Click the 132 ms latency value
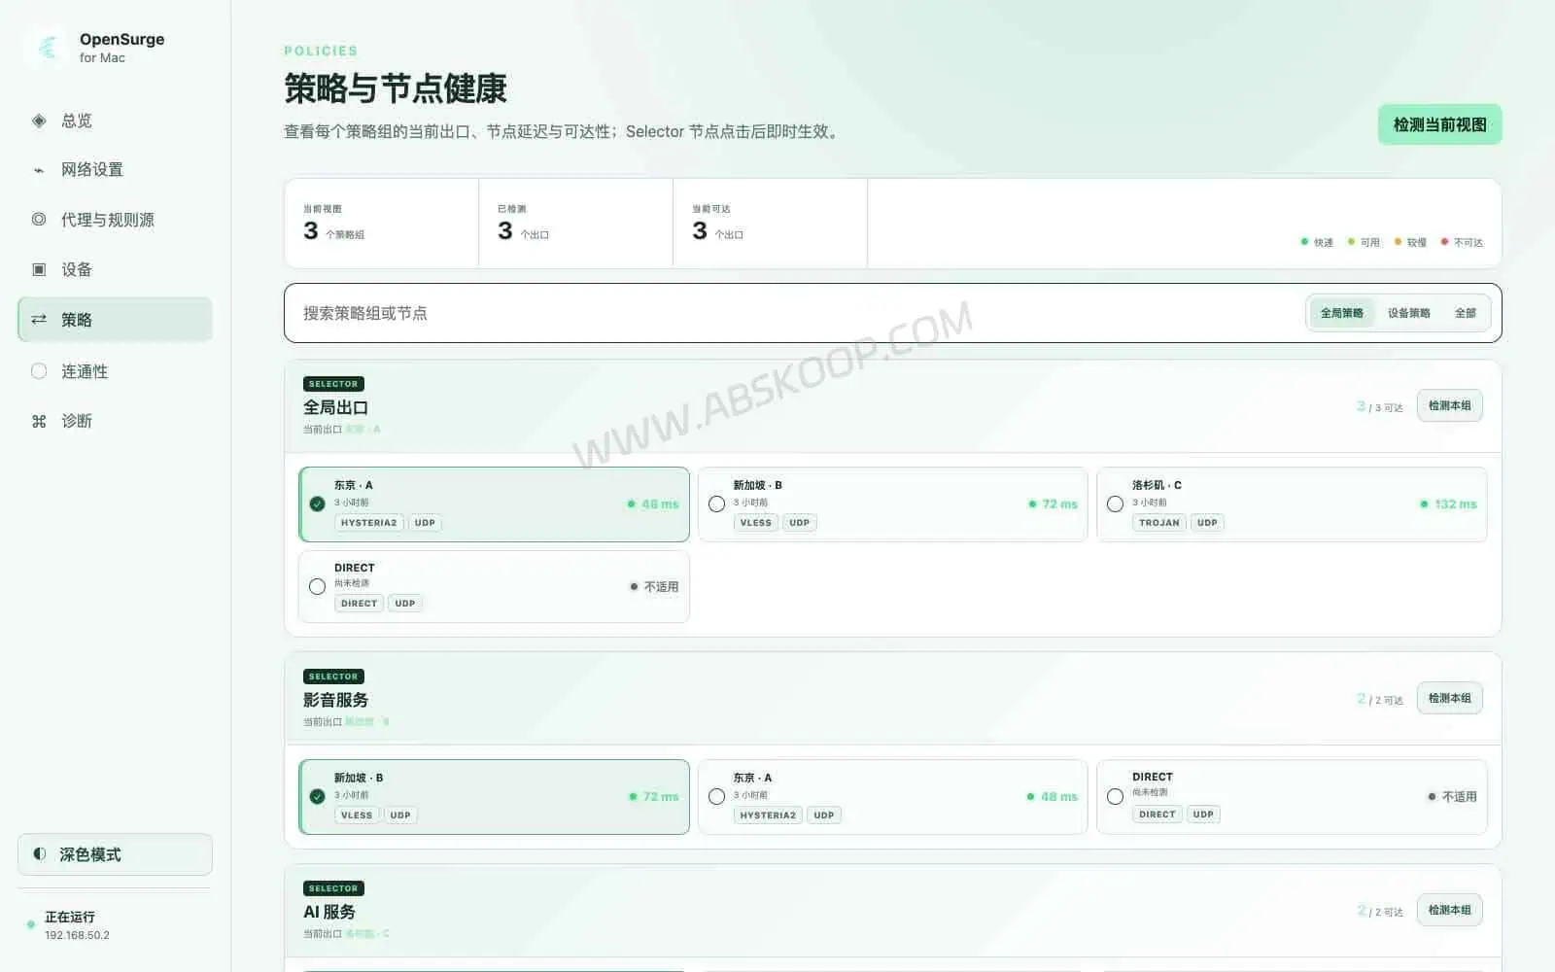Screen dimensions: 1555x972 (1455, 504)
